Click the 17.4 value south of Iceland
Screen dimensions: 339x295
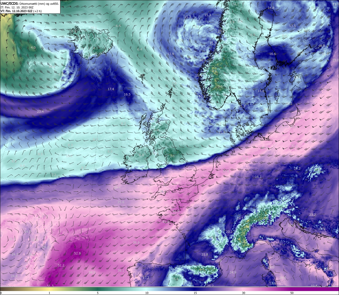[111, 89]
